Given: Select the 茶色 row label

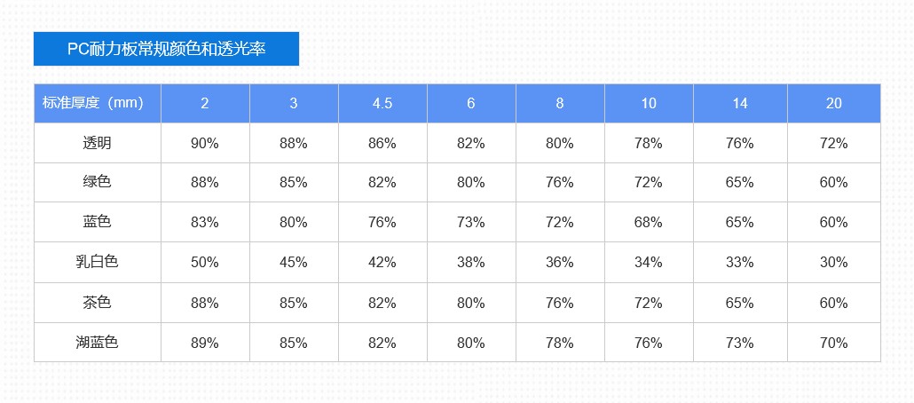Looking at the screenshot, I should pos(98,303).
